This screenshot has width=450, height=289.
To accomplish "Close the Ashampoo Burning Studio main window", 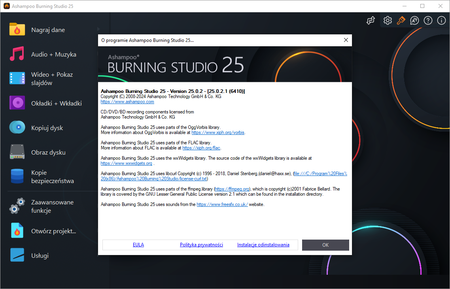I will (x=441, y=6).
